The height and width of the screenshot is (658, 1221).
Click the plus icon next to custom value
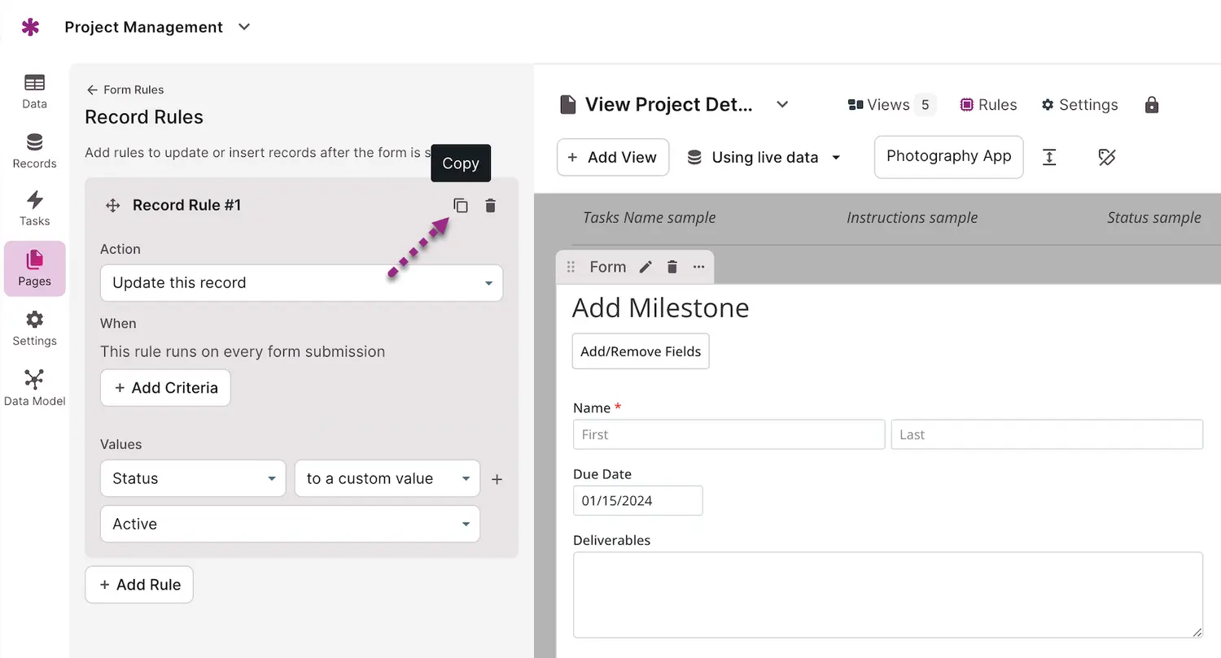497,479
